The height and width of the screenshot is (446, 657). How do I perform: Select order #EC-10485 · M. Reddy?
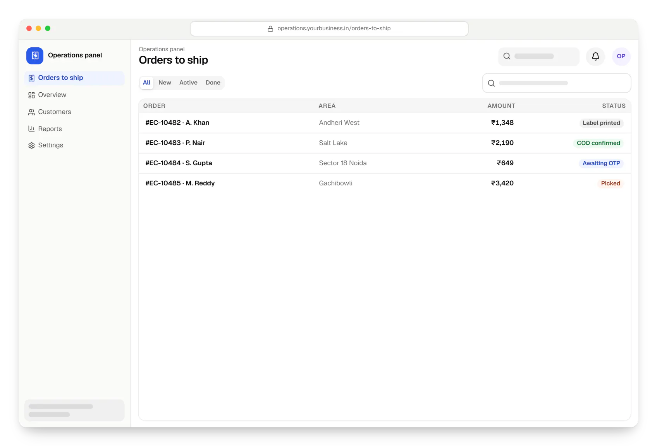tap(385, 183)
